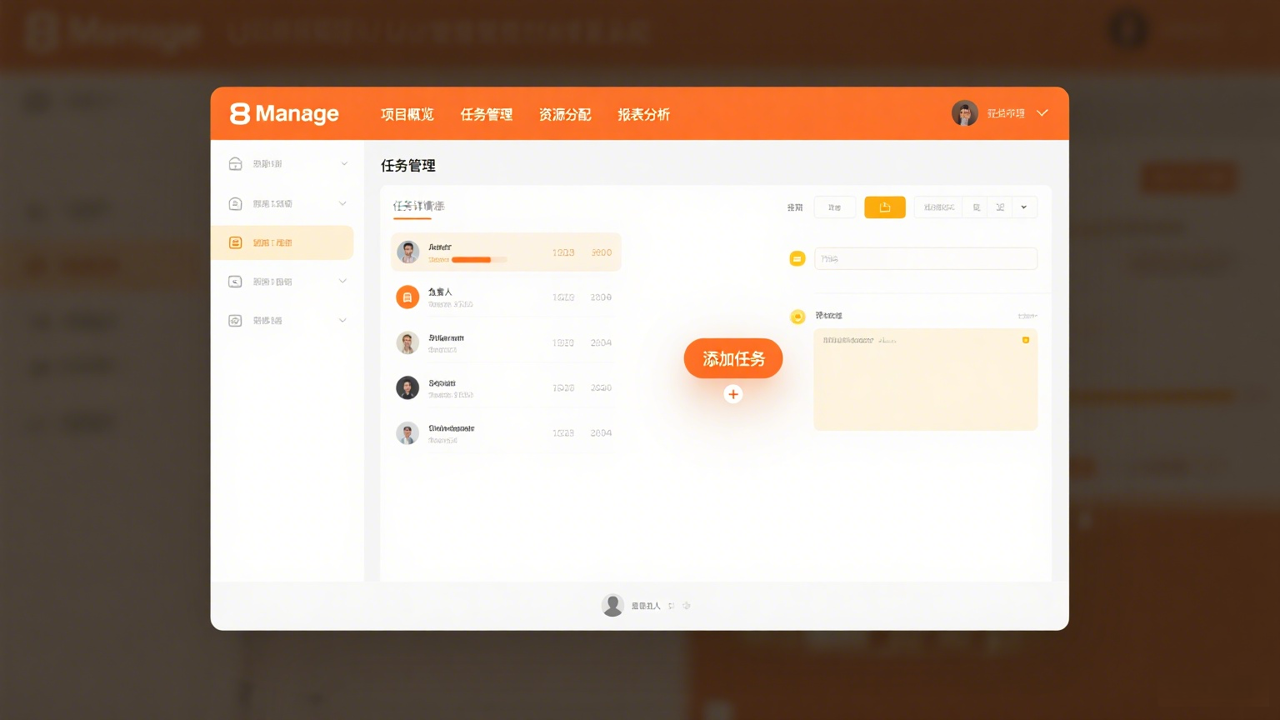
Task: Select the 任务详情 tab with orange underline
Action: [417, 205]
